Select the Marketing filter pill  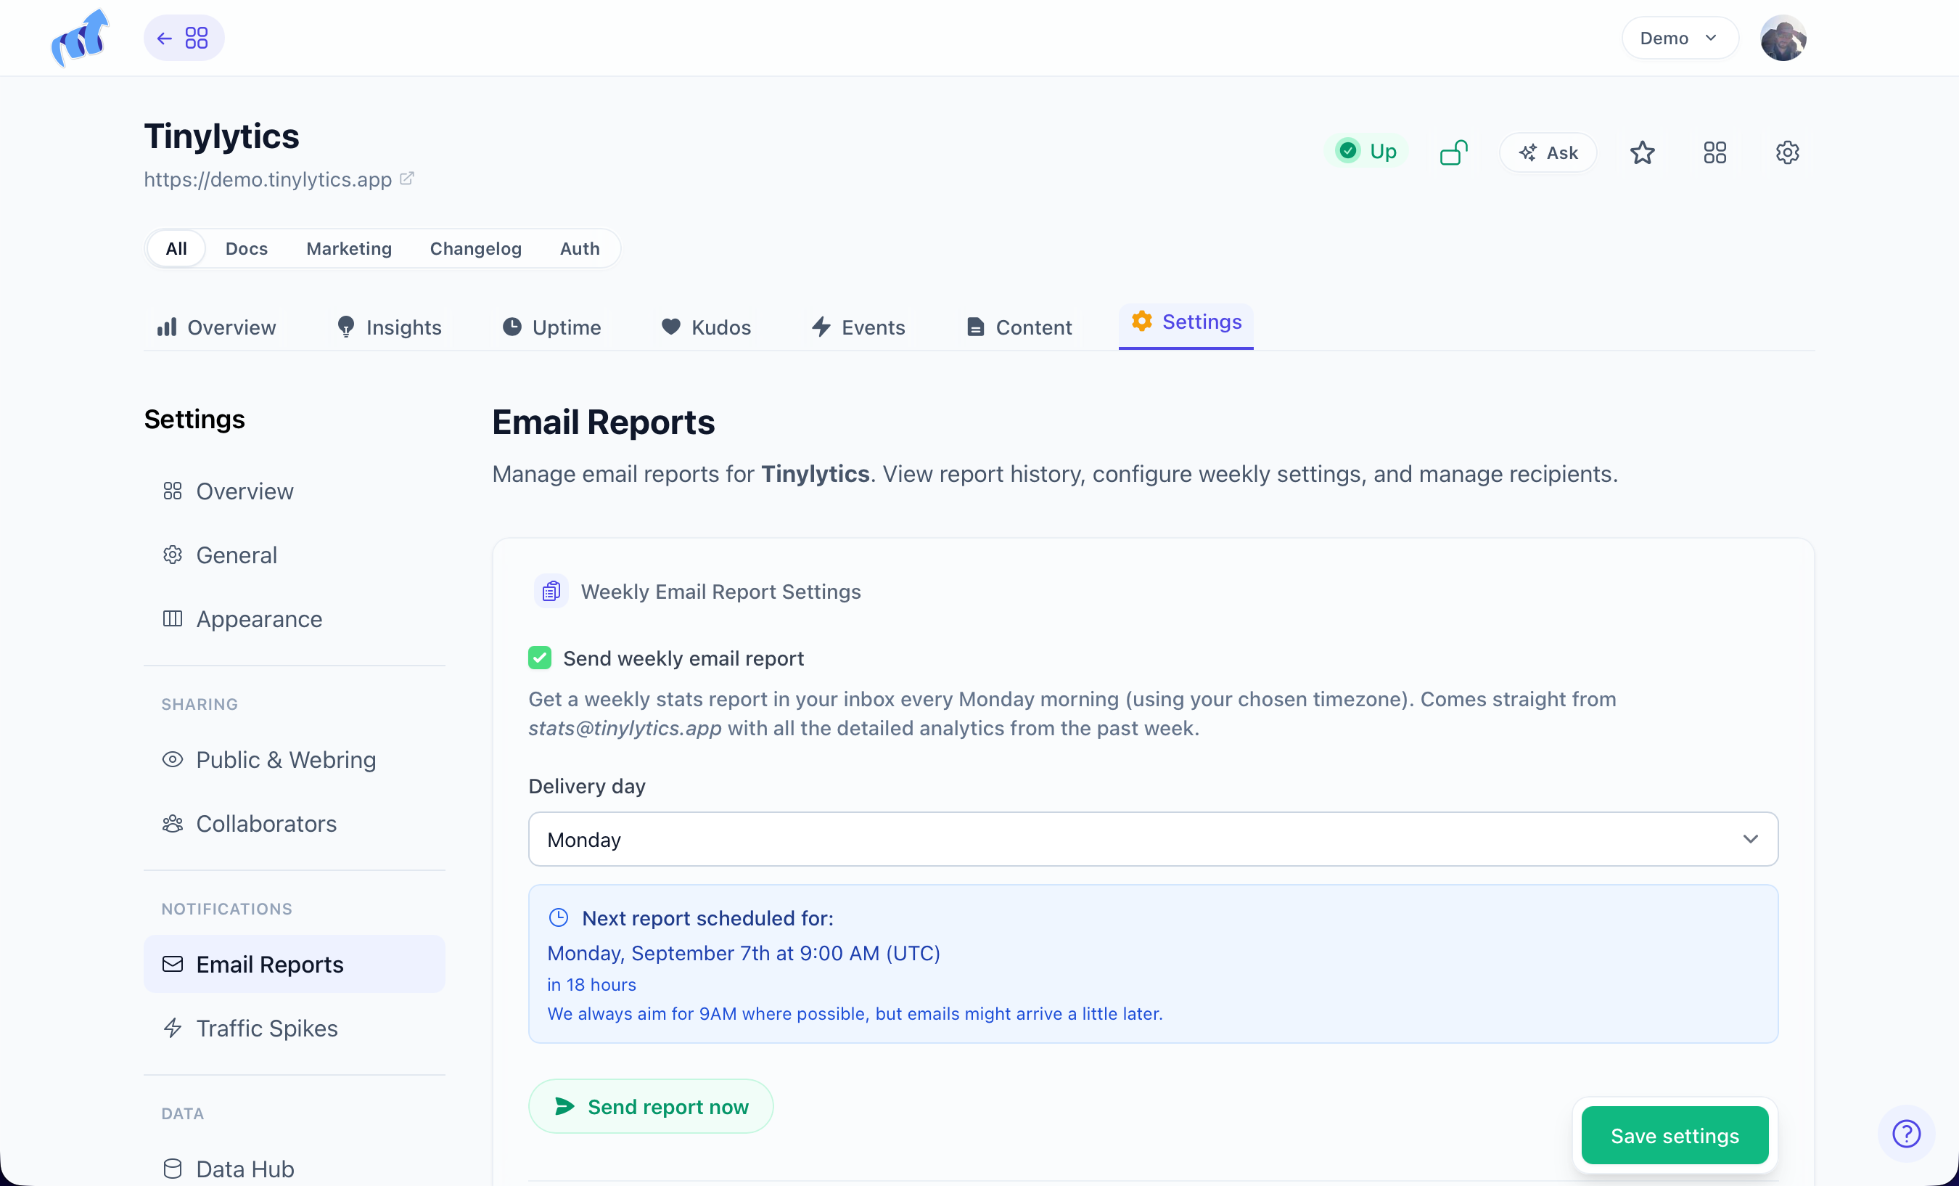349,249
